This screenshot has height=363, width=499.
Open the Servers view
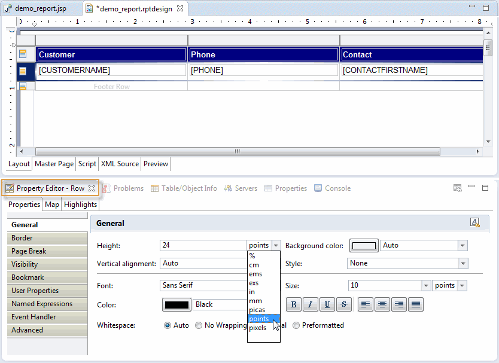pos(241,188)
